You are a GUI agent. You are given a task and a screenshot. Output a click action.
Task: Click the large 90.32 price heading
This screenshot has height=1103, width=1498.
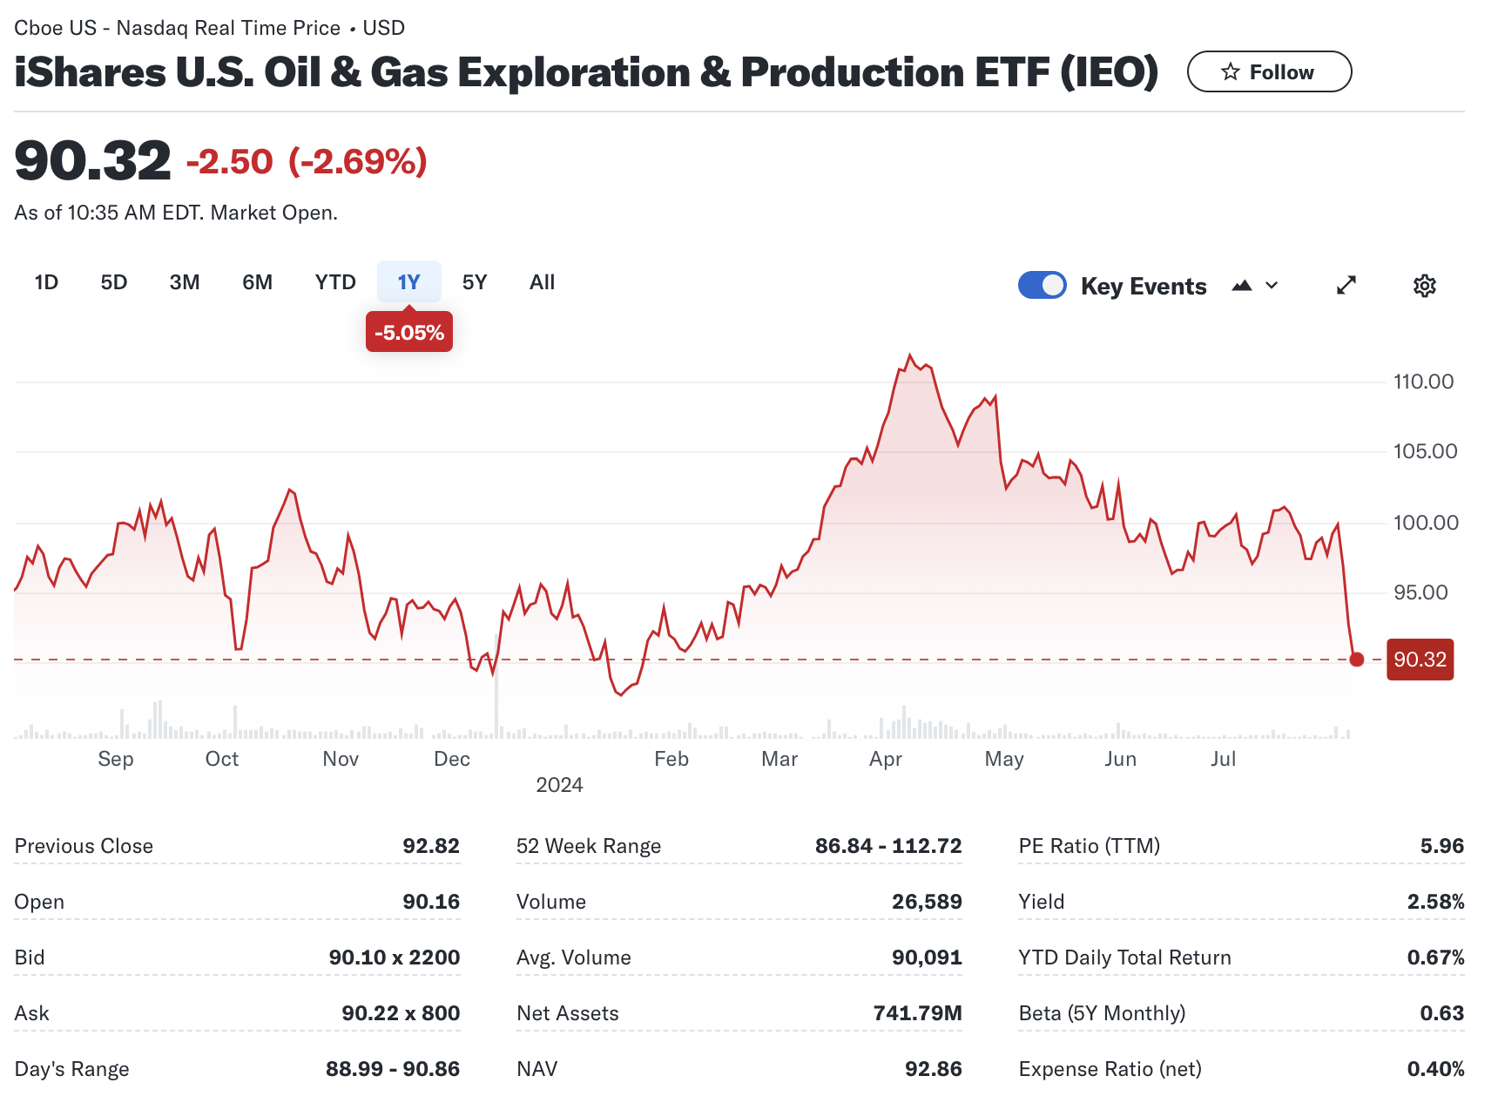pyautogui.click(x=92, y=161)
